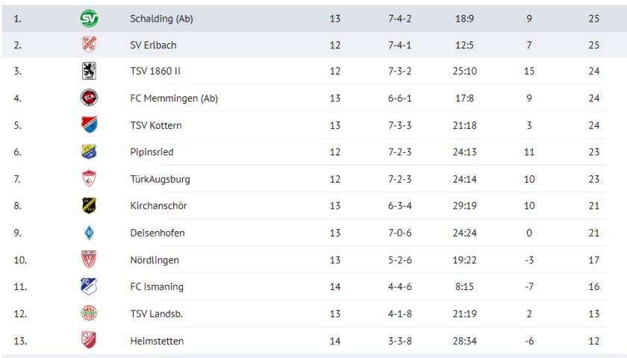Click the FC Ismaning blue shield logo
The height and width of the screenshot is (358, 627).
[x=89, y=286]
